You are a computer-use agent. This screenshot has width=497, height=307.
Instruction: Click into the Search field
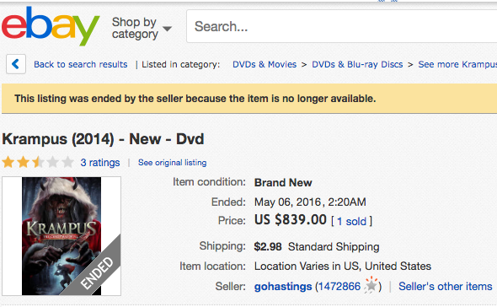click(342, 26)
